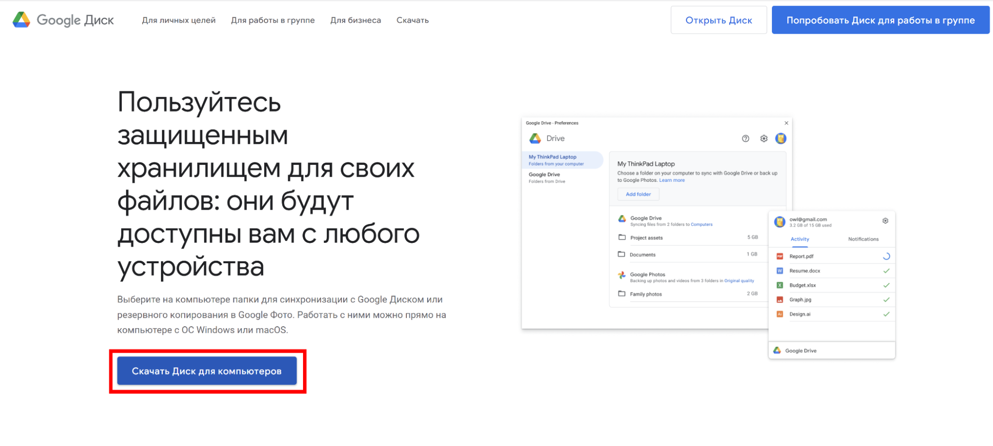The image size is (993, 446).
Task: Click the Original quality link
Action: 739,281
